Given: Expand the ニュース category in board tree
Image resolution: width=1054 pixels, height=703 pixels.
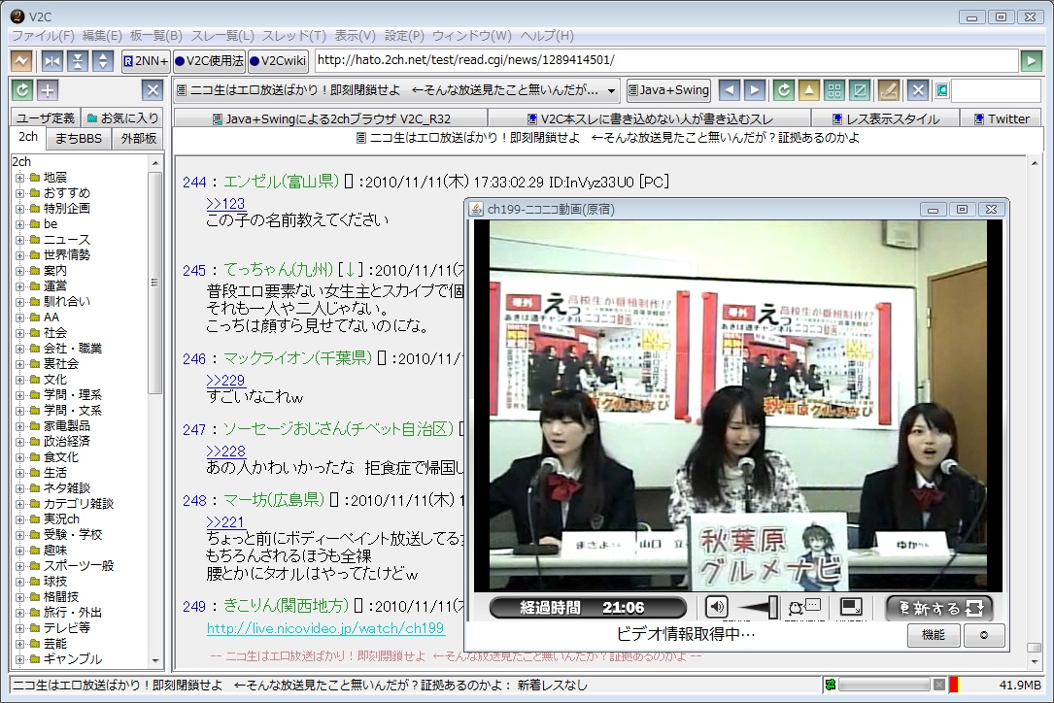Looking at the screenshot, I should point(19,240).
